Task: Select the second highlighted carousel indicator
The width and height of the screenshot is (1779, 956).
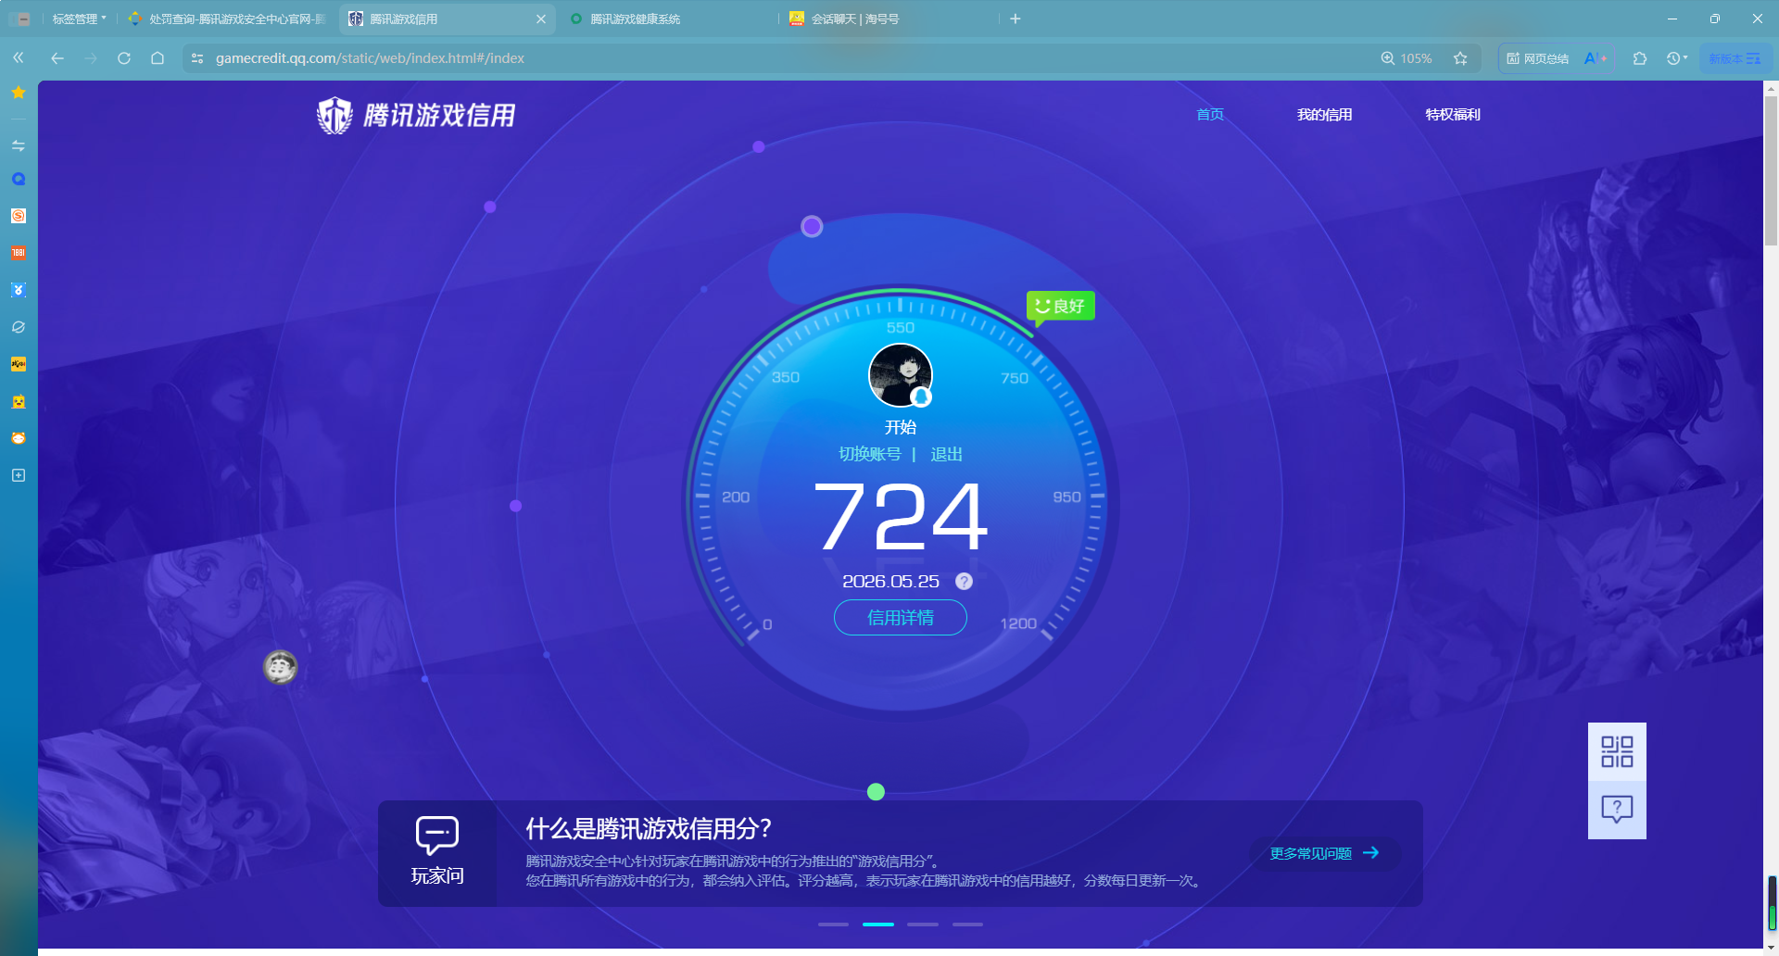Action: click(x=878, y=925)
